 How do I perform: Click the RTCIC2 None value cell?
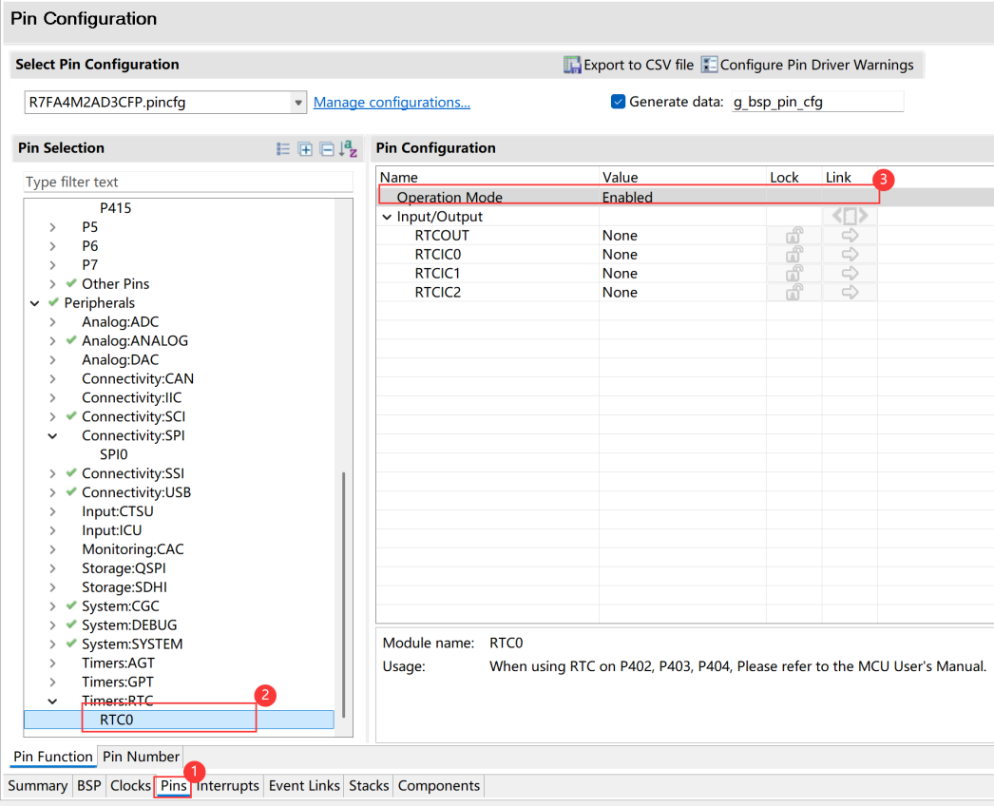point(682,292)
